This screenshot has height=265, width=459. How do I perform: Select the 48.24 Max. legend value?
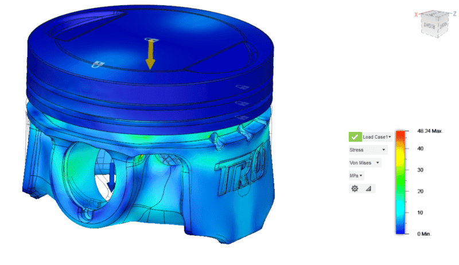point(430,131)
